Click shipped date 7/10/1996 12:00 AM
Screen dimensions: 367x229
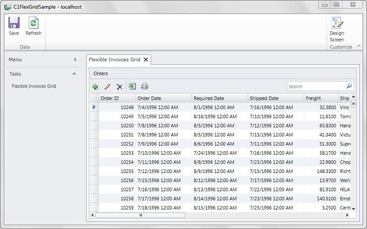click(x=271, y=116)
